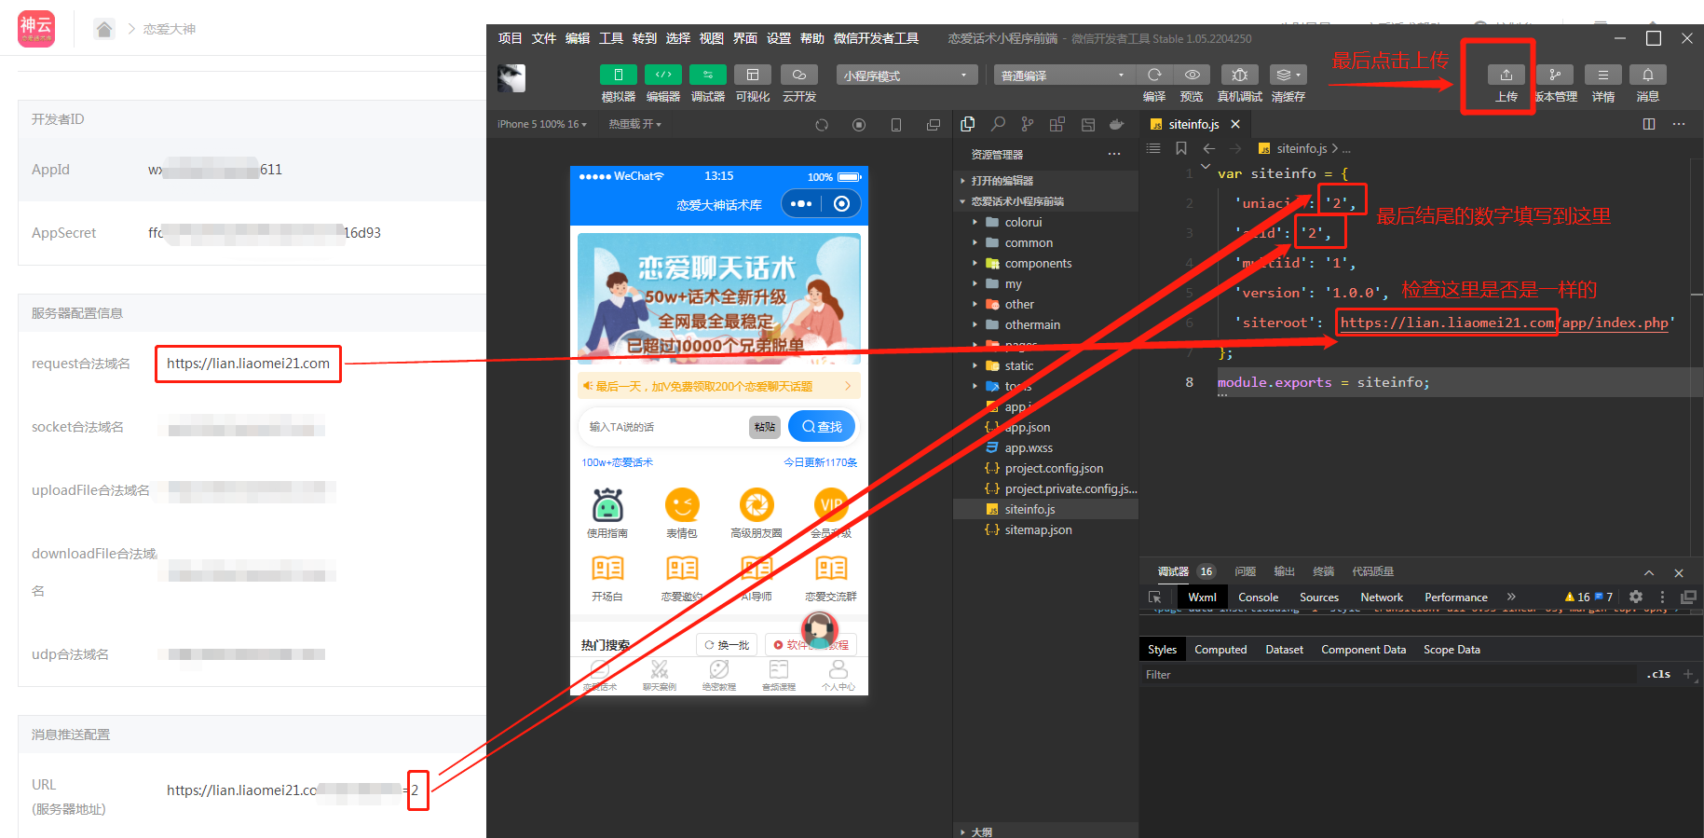The height and width of the screenshot is (838, 1704).
Task: Open 云开发 cloud development
Action: 798,75
